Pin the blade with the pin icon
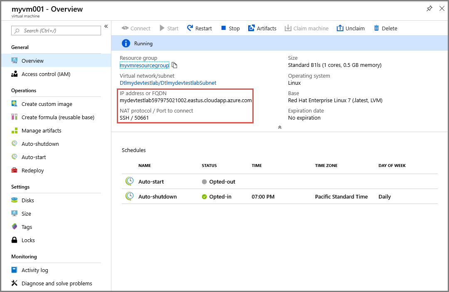 429,9
